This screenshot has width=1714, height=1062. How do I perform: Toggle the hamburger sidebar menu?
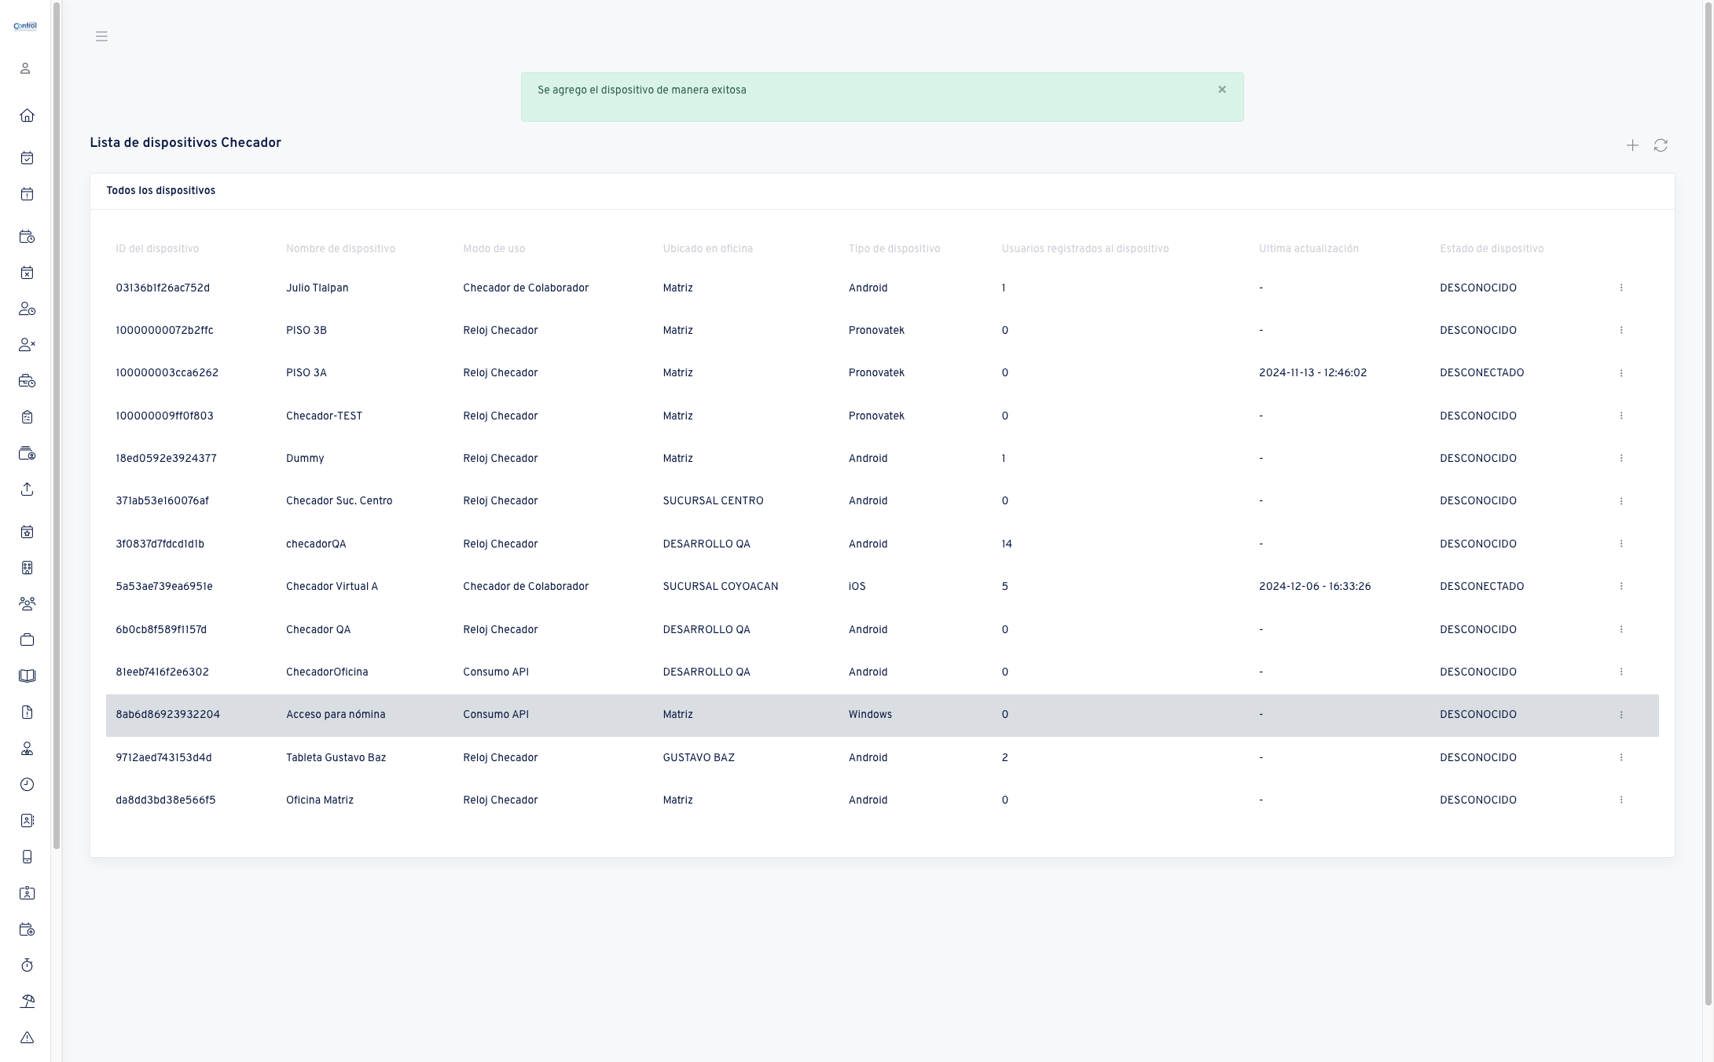click(x=101, y=36)
